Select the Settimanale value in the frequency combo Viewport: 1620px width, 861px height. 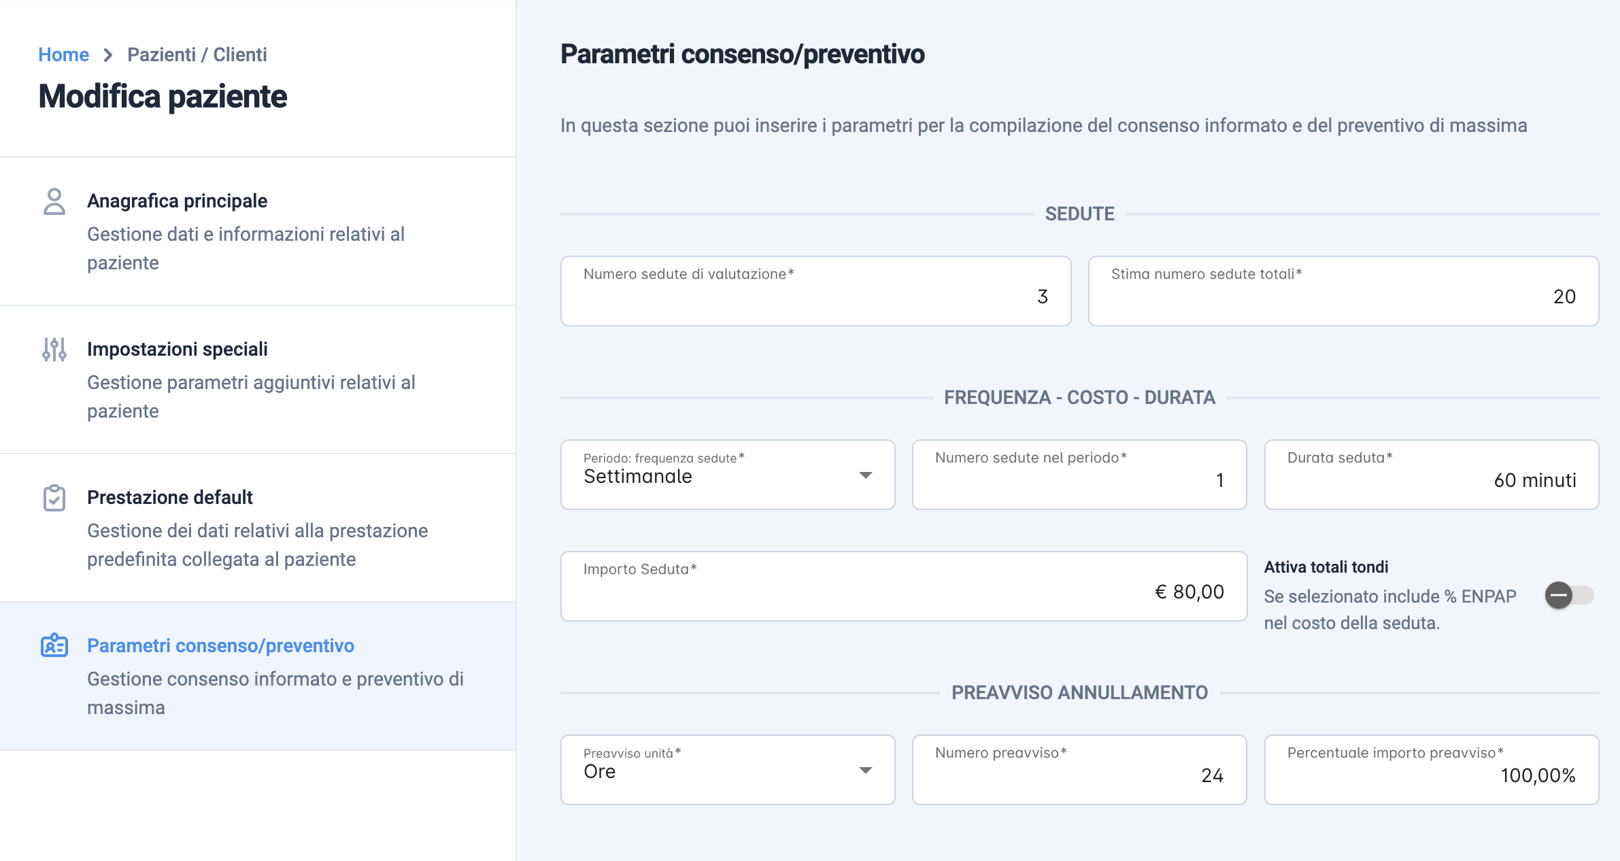pyautogui.click(x=638, y=477)
